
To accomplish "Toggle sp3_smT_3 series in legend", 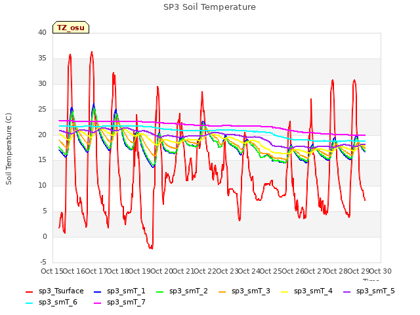I will 244,291.
